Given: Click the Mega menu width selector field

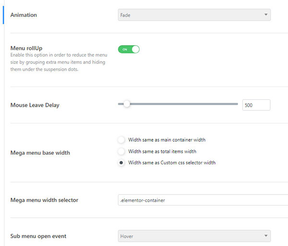Looking at the screenshot, I should click(x=203, y=200).
